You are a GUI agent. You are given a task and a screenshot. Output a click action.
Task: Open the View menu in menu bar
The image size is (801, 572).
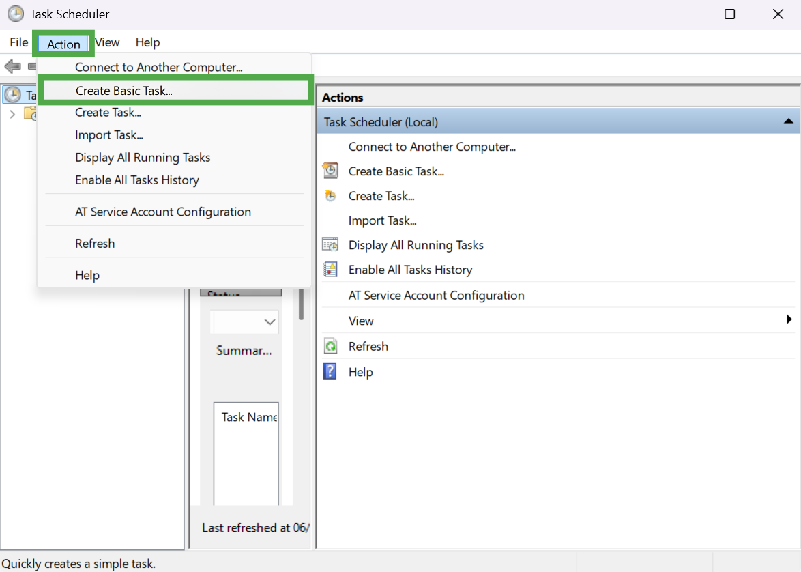(107, 42)
